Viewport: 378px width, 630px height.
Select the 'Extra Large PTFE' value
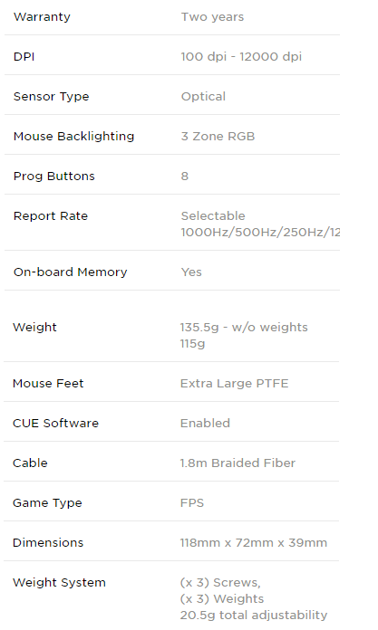[234, 383]
